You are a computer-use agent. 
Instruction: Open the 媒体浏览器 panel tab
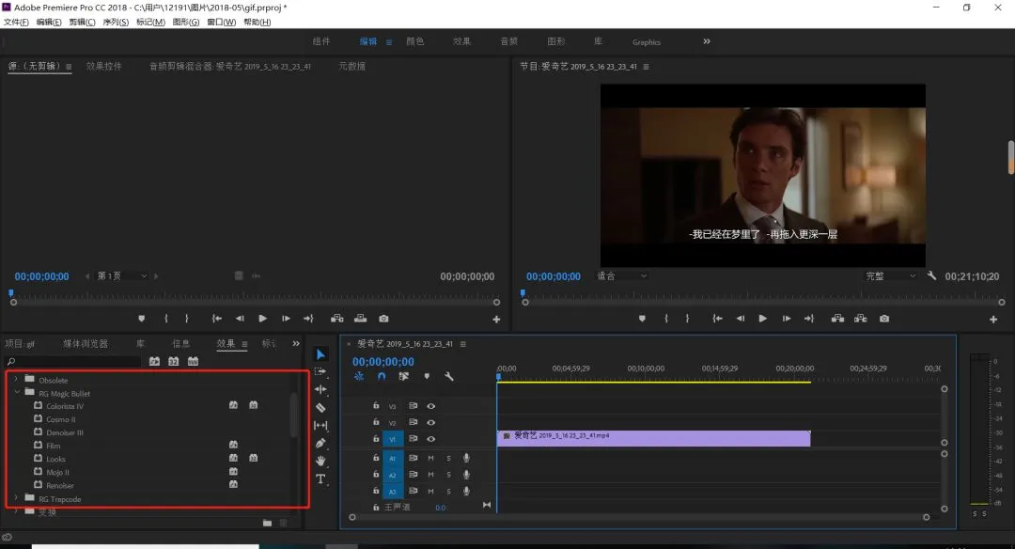[86, 344]
